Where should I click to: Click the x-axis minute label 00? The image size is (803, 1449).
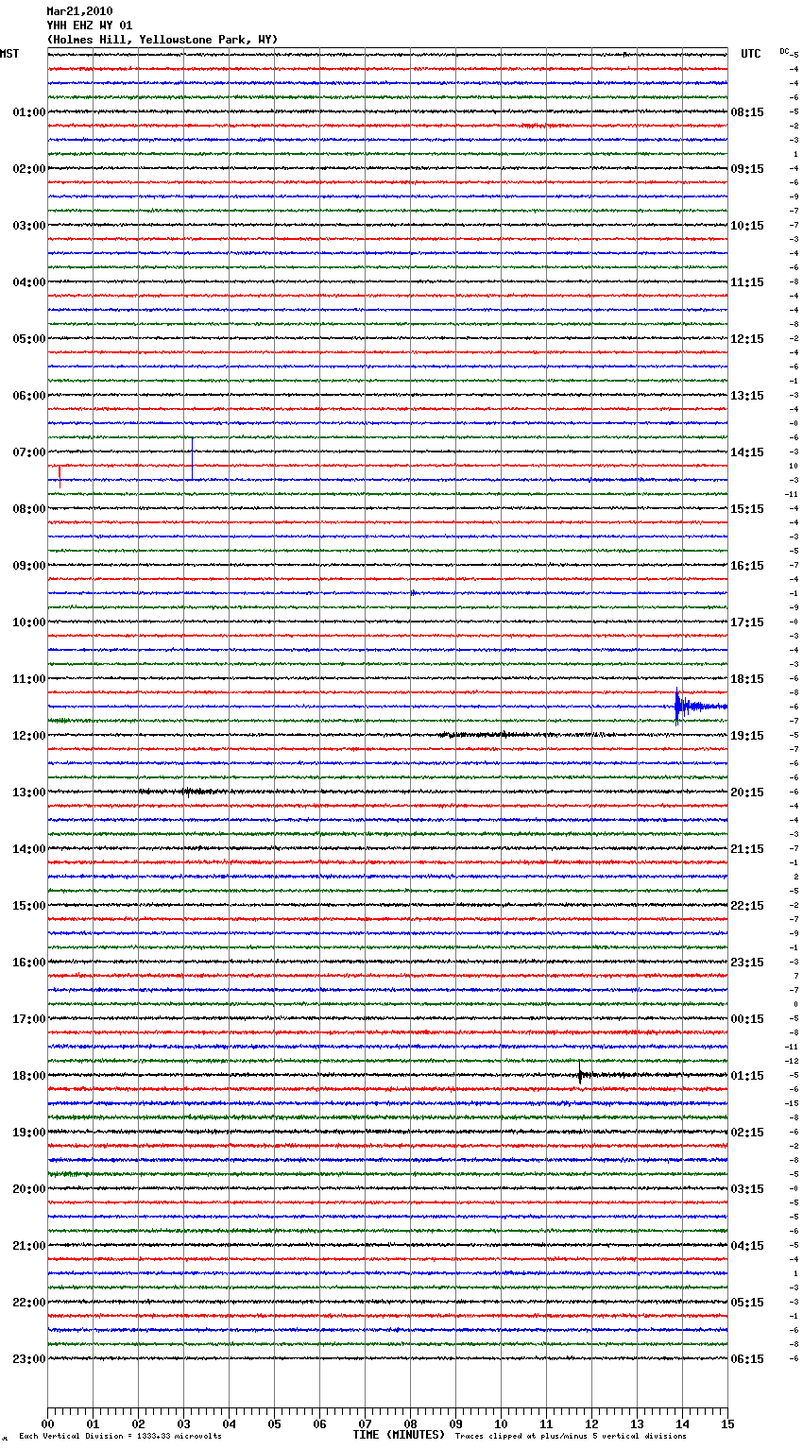(47, 1423)
